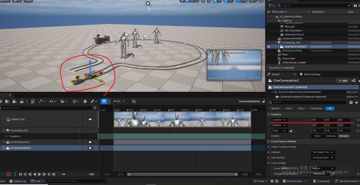Collapse the CameraRig_Rail track in Sequencer

click(x=5, y=131)
